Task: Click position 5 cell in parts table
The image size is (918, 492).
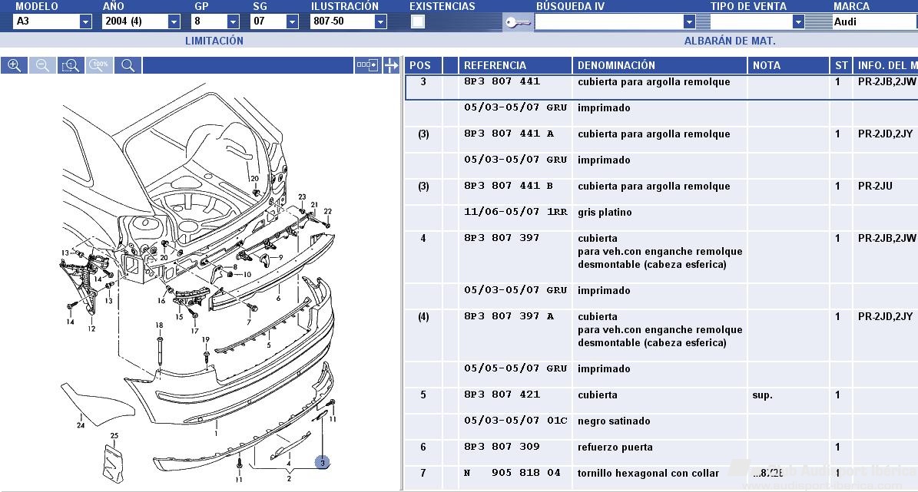Action: (x=423, y=395)
